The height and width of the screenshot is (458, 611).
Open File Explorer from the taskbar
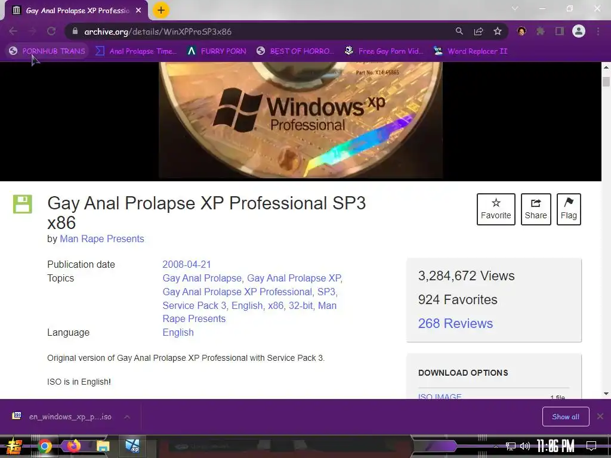103,446
